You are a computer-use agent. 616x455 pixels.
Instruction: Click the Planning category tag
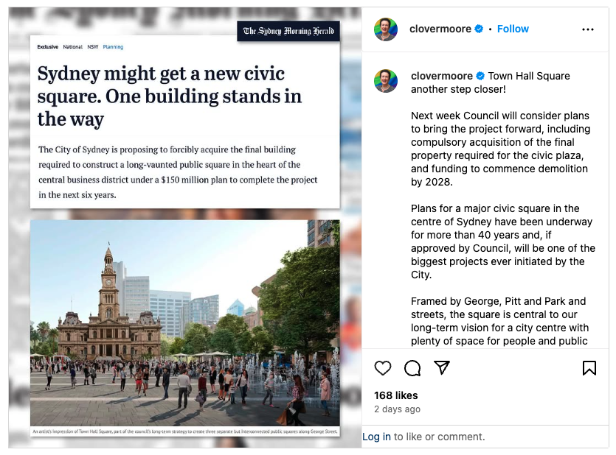(113, 47)
